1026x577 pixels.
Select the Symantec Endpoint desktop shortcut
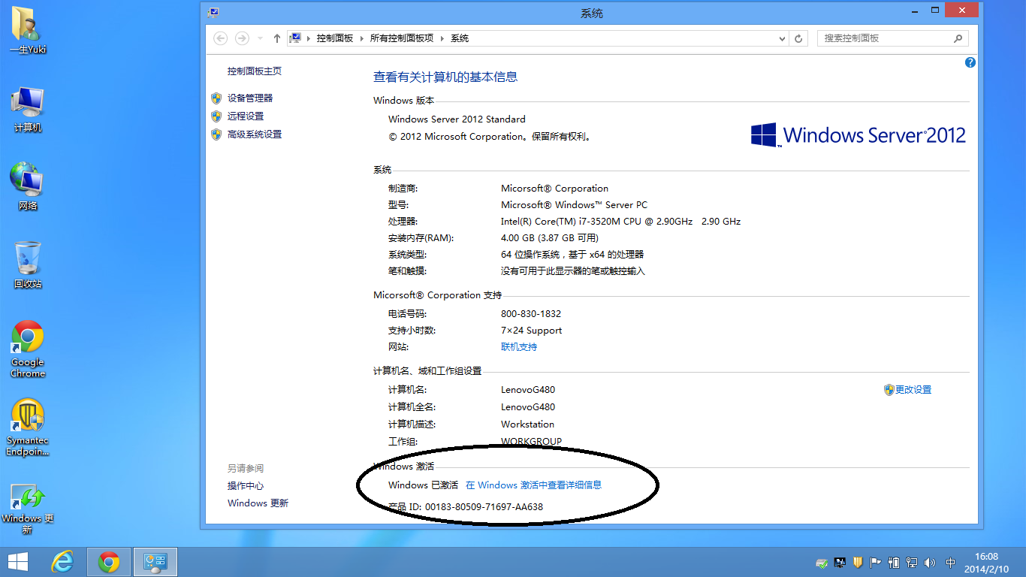[x=28, y=427]
